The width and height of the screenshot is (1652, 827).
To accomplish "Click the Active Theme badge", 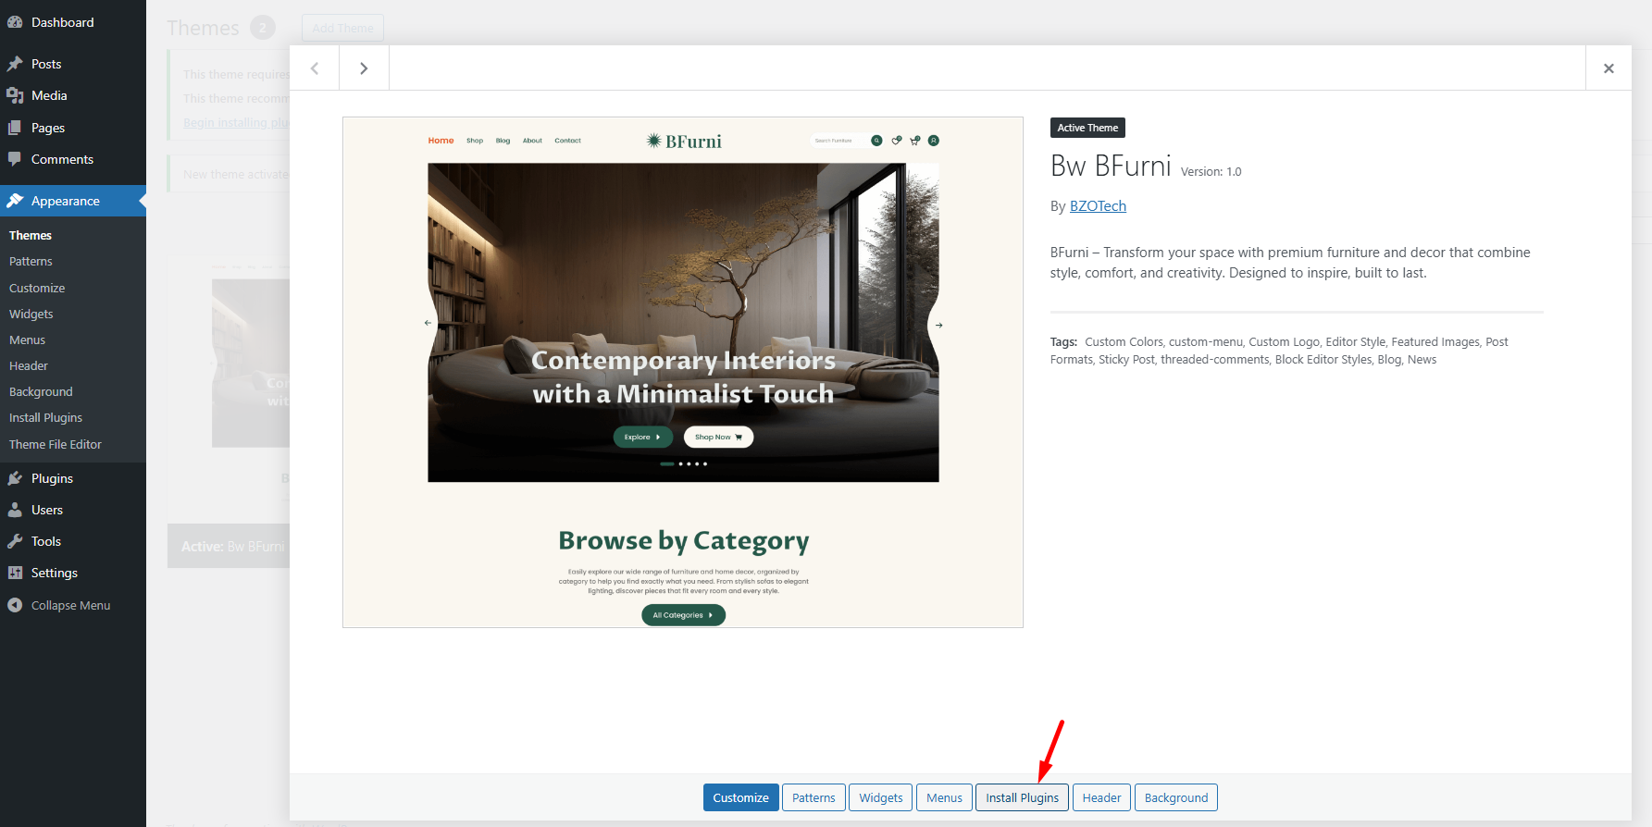I will point(1087,128).
